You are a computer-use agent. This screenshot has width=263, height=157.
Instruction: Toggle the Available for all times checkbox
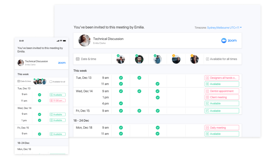pos(207,59)
